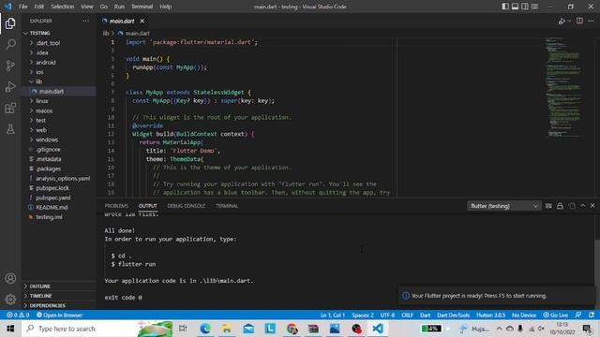Open the Source Control view

[10, 66]
